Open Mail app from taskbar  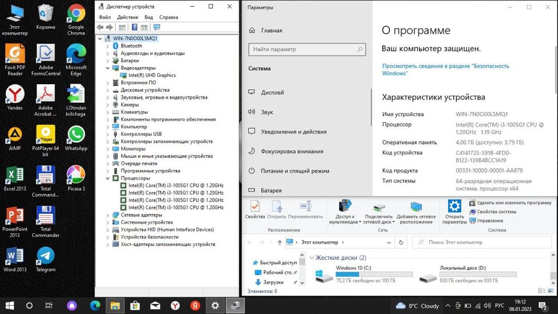155,306
